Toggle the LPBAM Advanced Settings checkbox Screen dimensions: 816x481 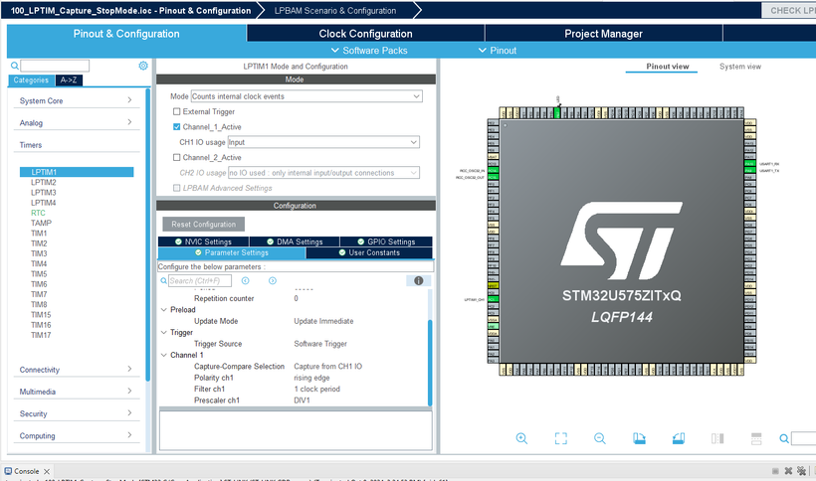[x=176, y=188]
